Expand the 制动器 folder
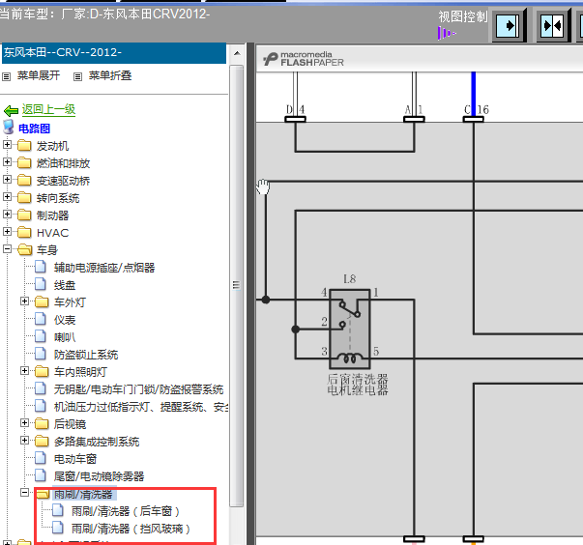This screenshot has width=583, height=545. click(x=7, y=215)
